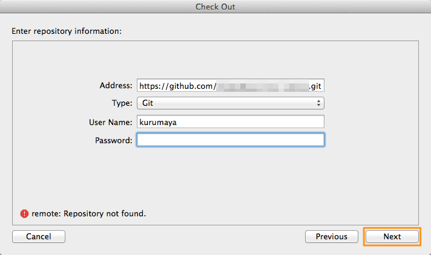Click the Type dropdown up-down arrows
The width and height of the screenshot is (431, 255).
pos(319,103)
